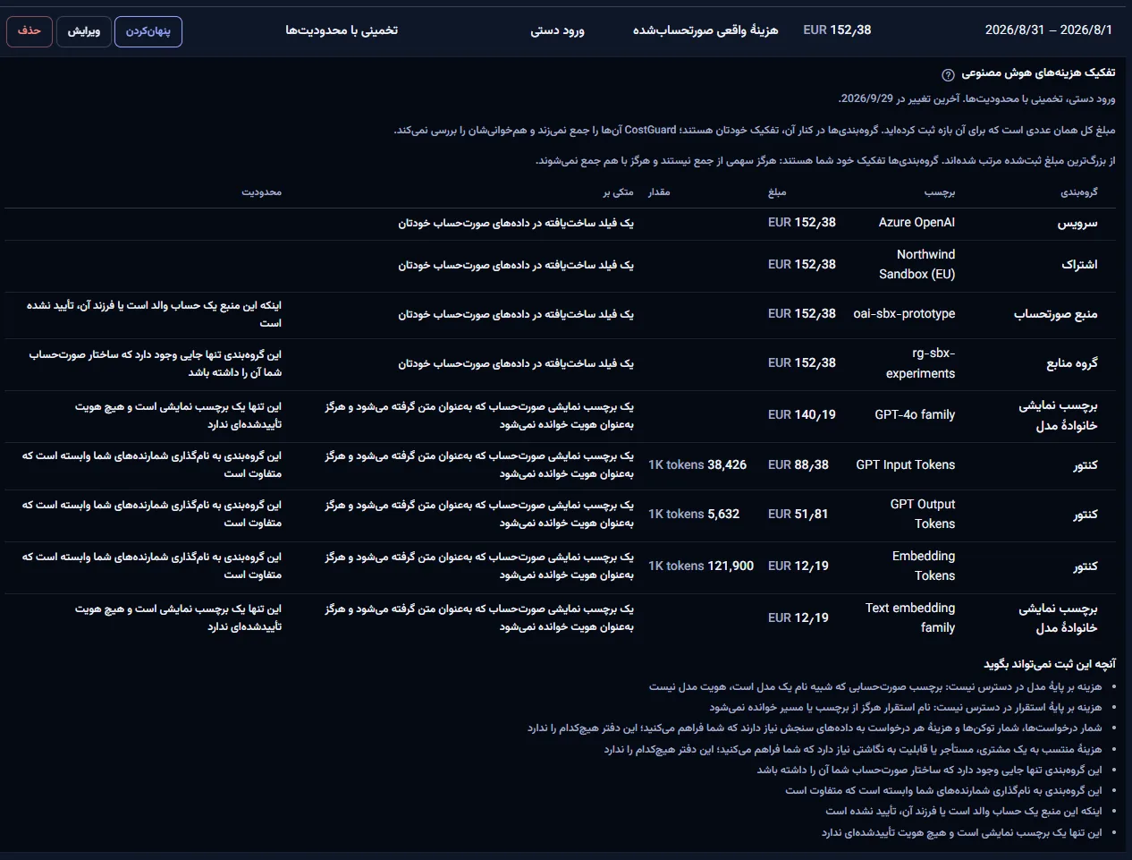Select the Northwind Sandbox (EU) label
This screenshot has width=1132, height=860.
pyautogui.click(x=917, y=265)
